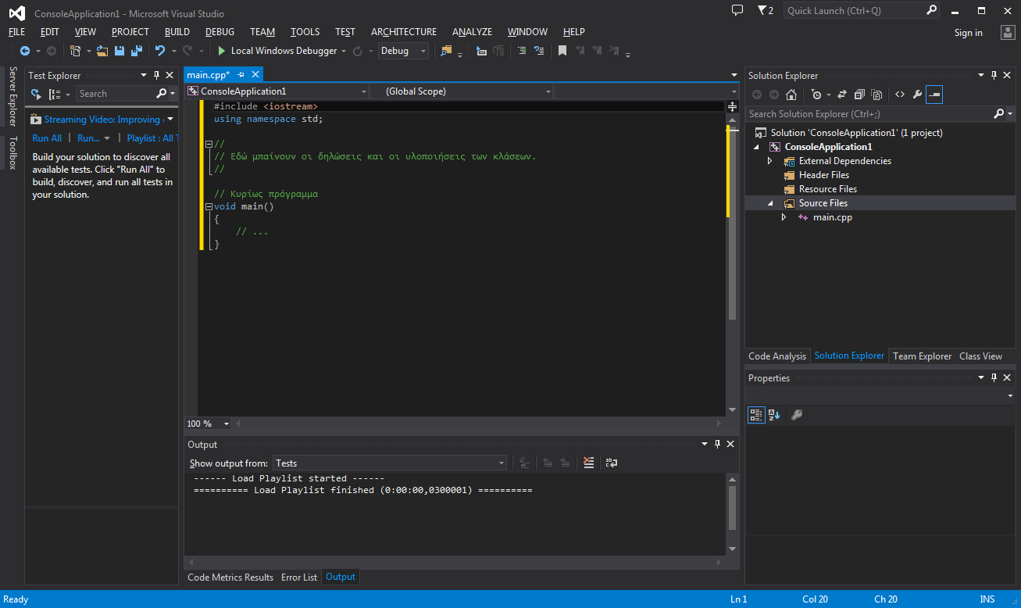This screenshot has height=608, width=1021.
Task: Click the Comment out selected lines icon
Action: tap(522, 51)
